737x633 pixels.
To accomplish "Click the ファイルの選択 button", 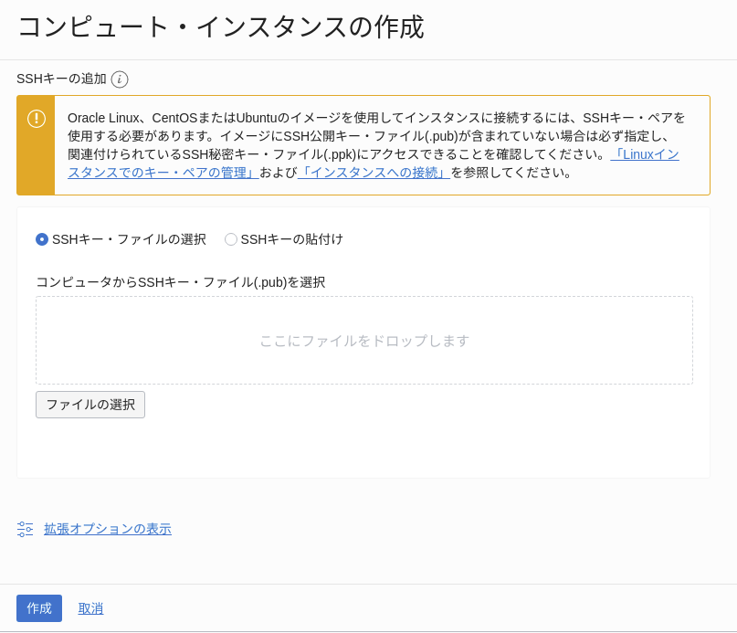I will click(90, 405).
